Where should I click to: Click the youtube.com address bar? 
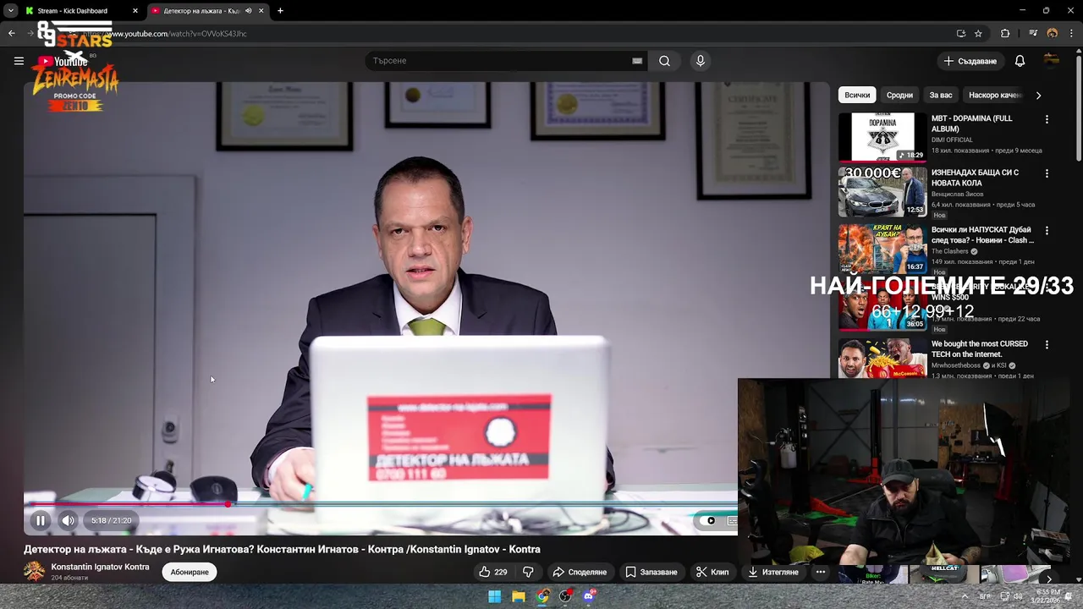pyautogui.click(x=508, y=34)
